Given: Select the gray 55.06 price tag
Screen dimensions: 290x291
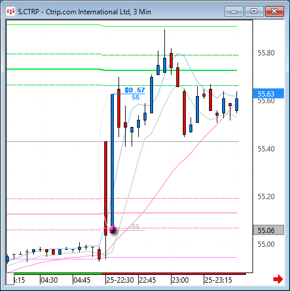Looking at the screenshot, I should coord(269,230).
